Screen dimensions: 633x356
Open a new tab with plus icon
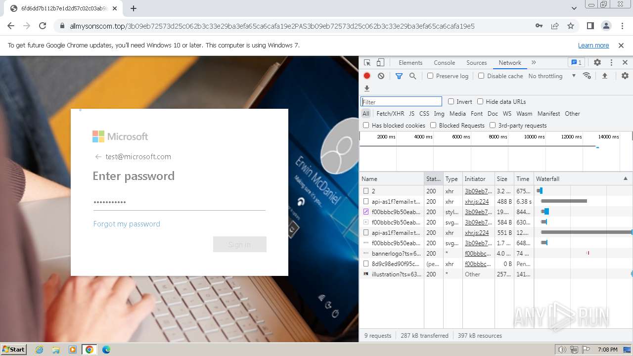(133, 8)
